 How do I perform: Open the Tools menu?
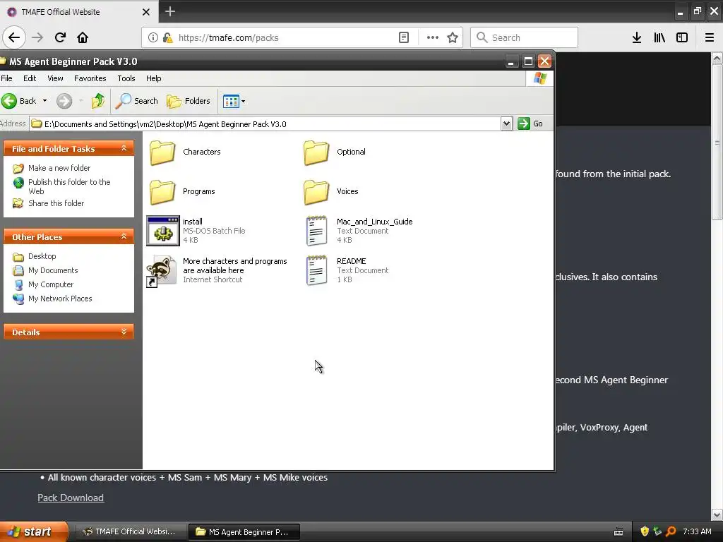126,78
